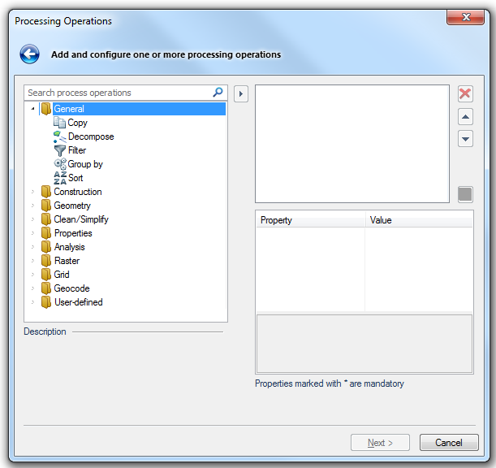
Task: Select the Decompose operation
Action: pyautogui.click(x=91, y=136)
